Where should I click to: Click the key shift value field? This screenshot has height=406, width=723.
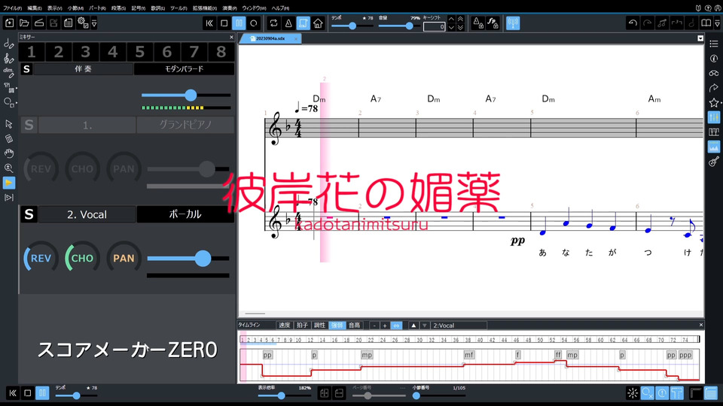pyautogui.click(x=434, y=26)
